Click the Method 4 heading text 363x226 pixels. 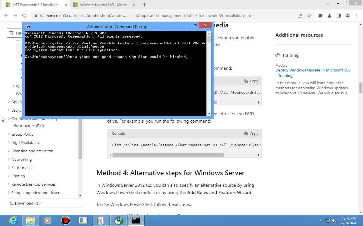[x=170, y=173]
